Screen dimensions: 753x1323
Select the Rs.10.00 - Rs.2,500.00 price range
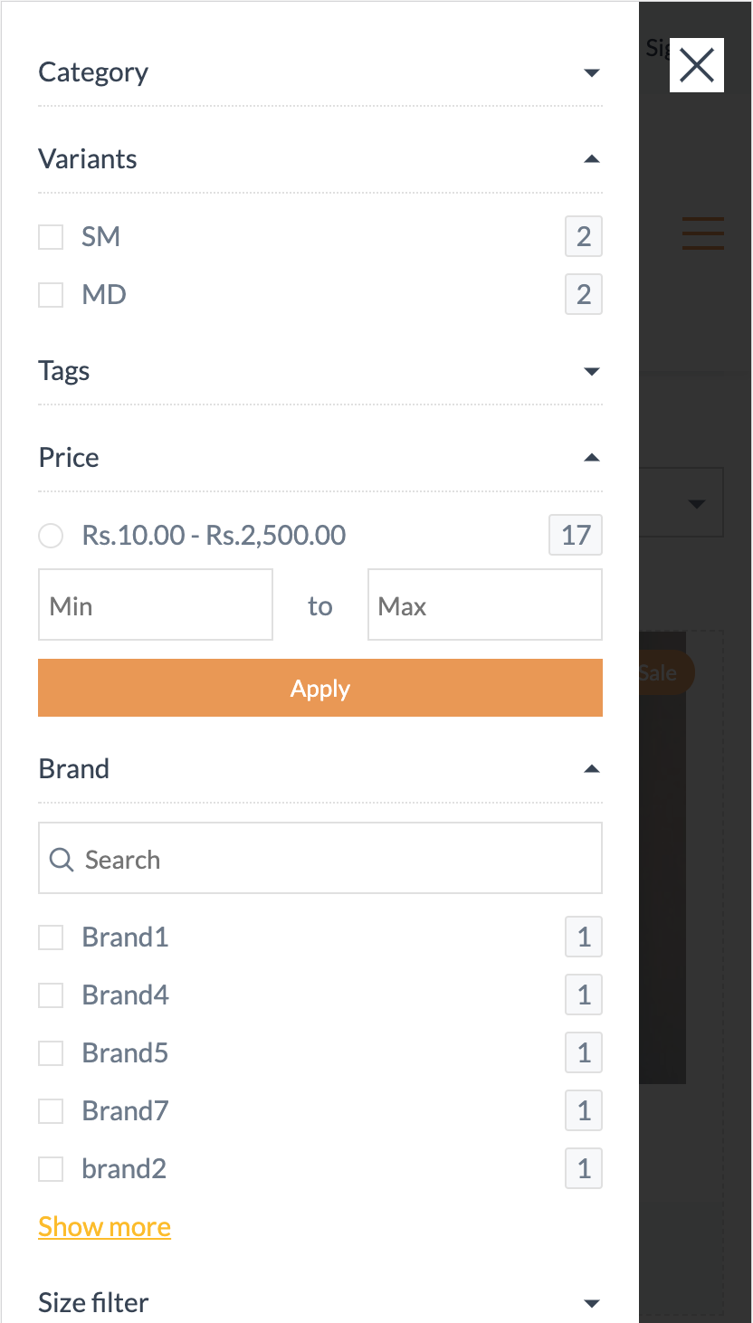coord(51,536)
